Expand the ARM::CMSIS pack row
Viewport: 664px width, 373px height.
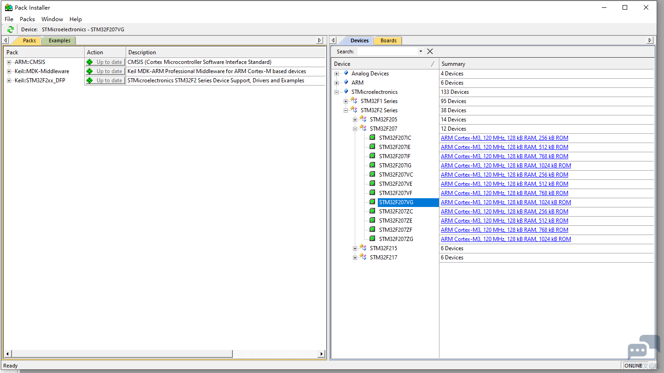pyautogui.click(x=9, y=62)
